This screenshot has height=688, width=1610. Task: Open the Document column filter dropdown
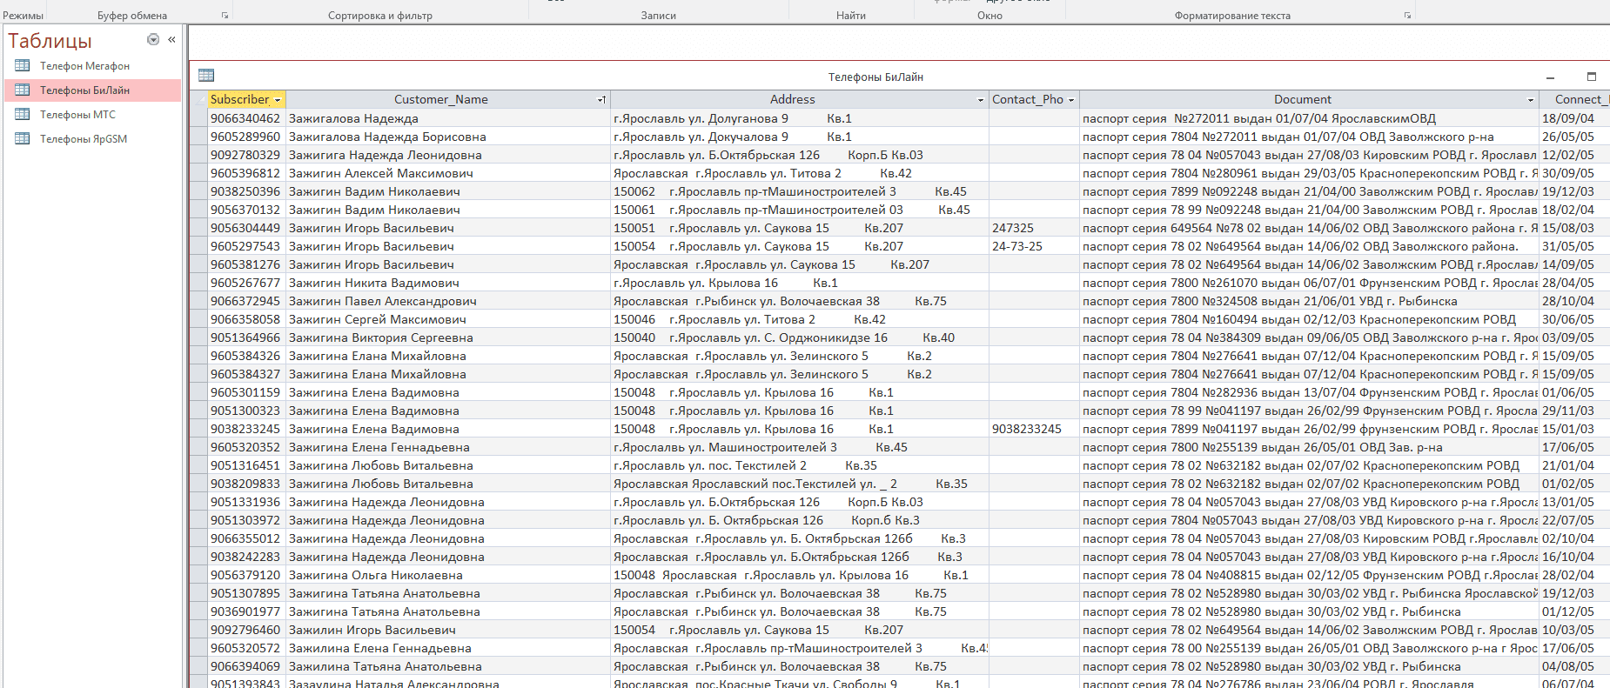pyautogui.click(x=1531, y=100)
